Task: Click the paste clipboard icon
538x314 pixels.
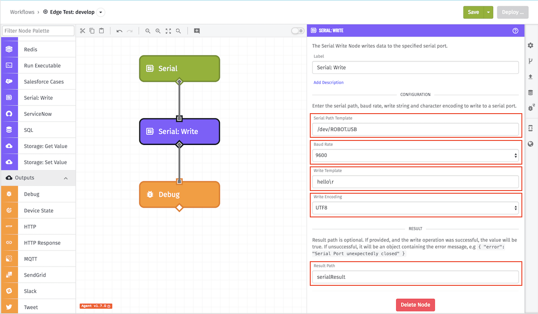Action: tap(102, 31)
